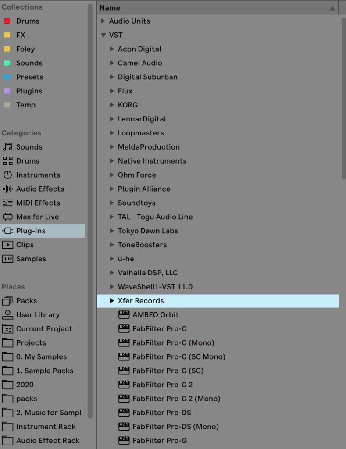Open the Audio Effects category label

click(x=40, y=189)
